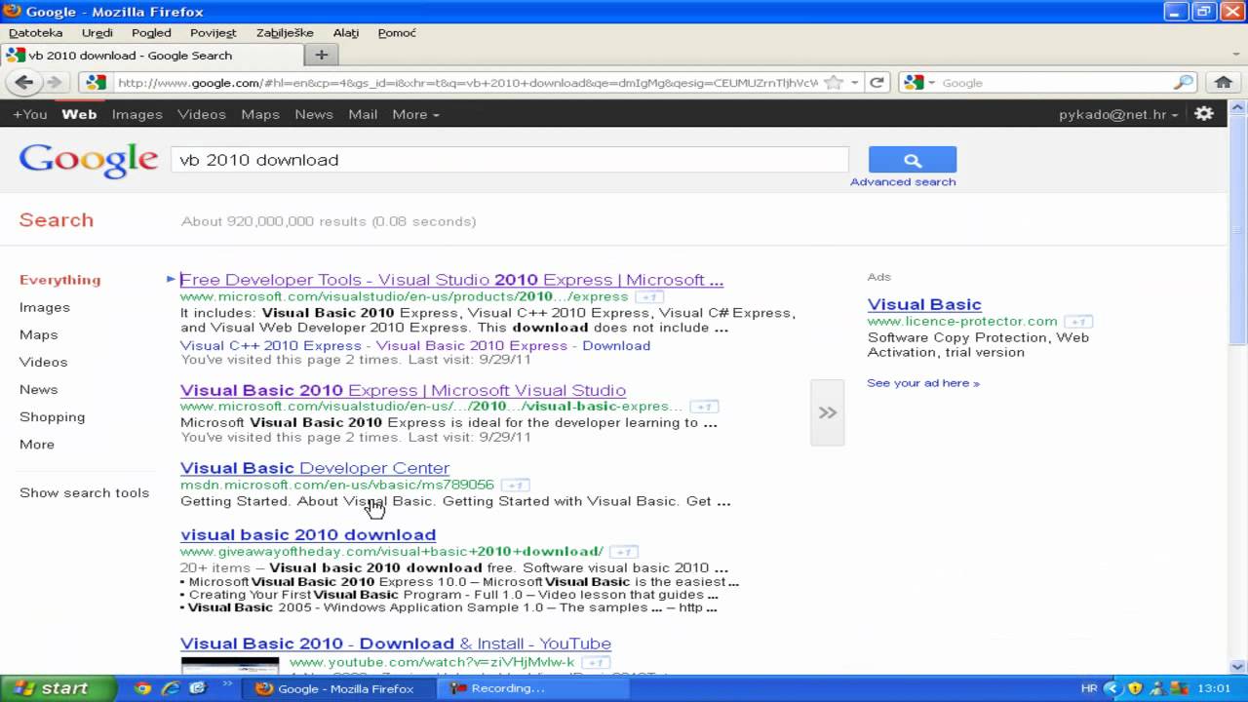The image size is (1248, 702).
Task: Click the third quick launch icon after Internet Explorer
Action: click(x=198, y=688)
